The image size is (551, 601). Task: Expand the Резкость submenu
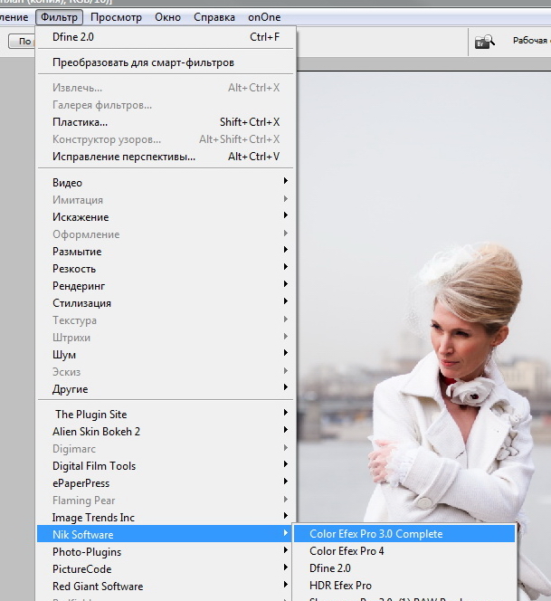[x=74, y=269]
